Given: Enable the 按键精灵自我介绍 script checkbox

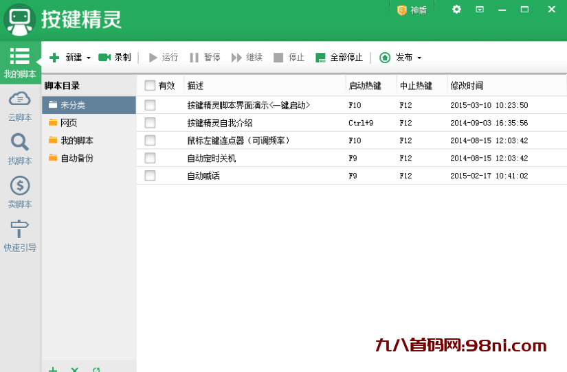Looking at the screenshot, I should click(x=150, y=123).
